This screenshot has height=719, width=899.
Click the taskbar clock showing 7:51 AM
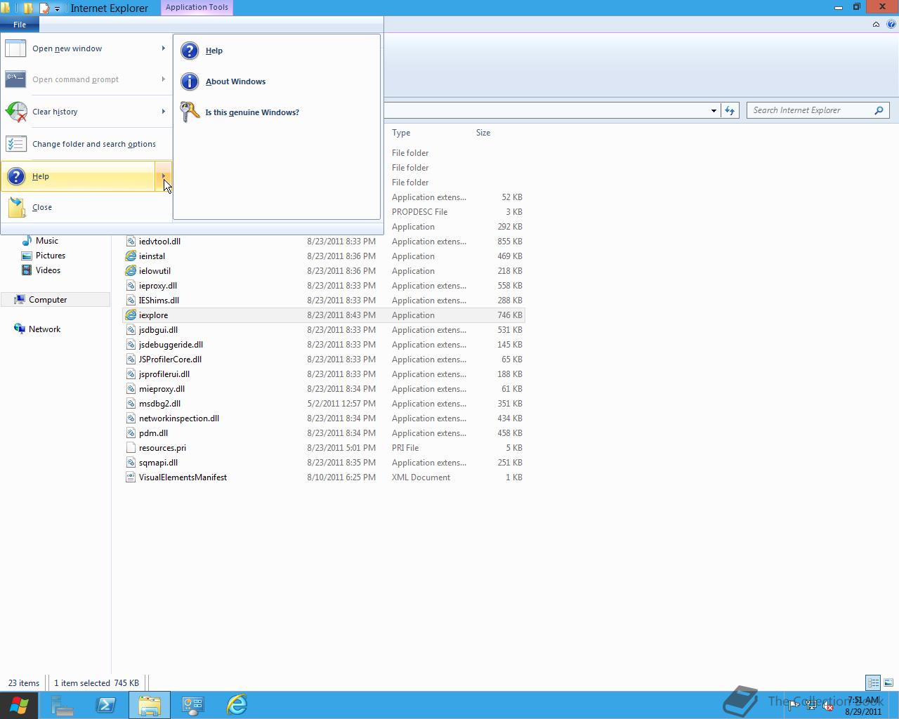pos(863,706)
